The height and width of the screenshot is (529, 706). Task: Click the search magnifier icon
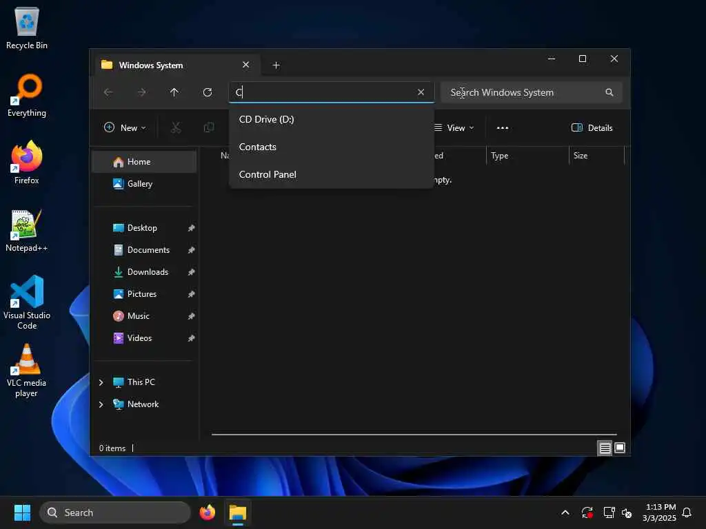click(609, 92)
